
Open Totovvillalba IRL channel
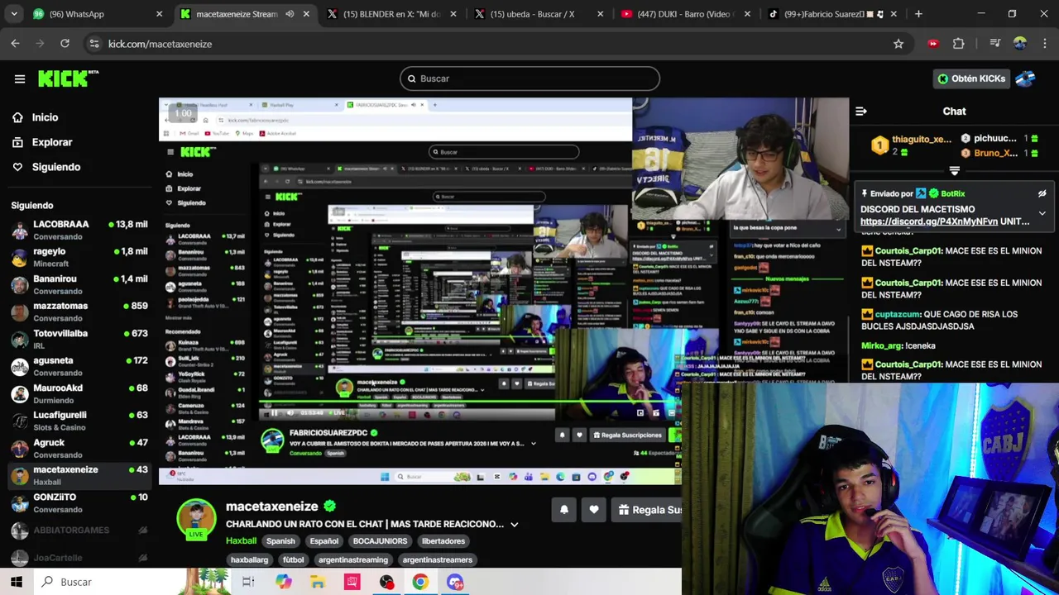coord(79,339)
